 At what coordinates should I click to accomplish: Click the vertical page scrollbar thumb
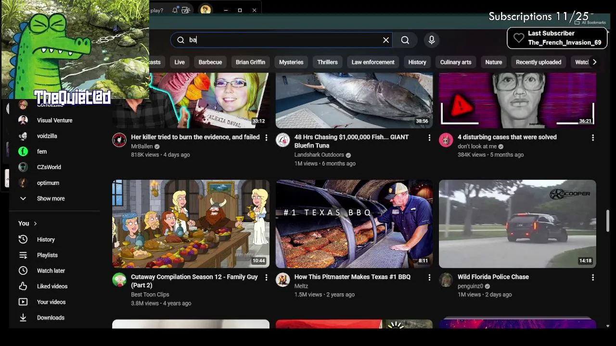608,220
